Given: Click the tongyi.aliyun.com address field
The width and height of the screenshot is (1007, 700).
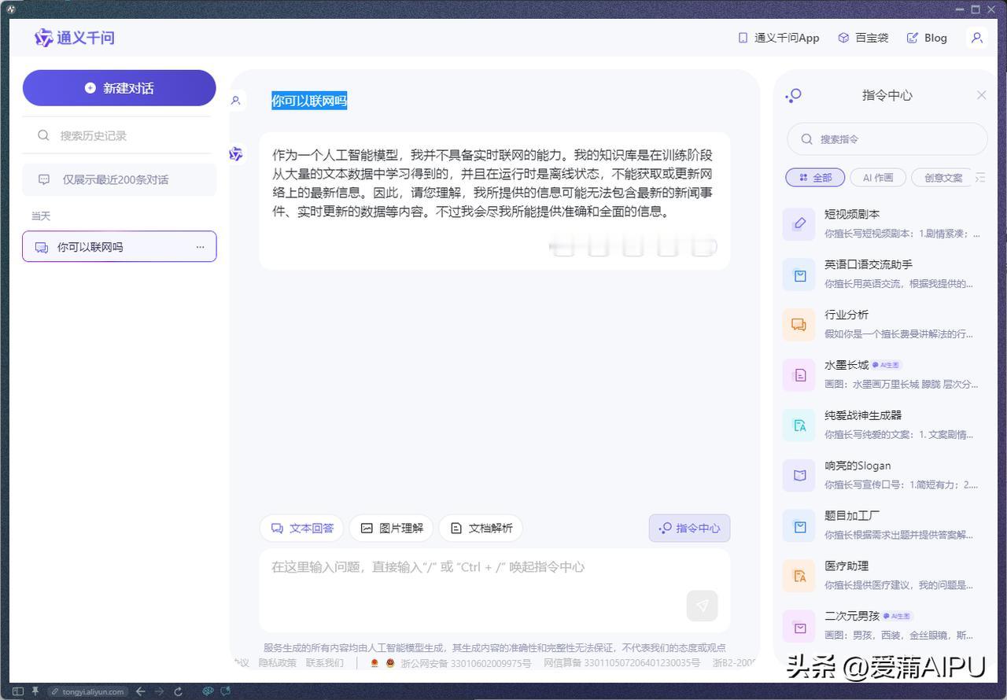Looking at the screenshot, I should pyautogui.click(x=88, y=691).
